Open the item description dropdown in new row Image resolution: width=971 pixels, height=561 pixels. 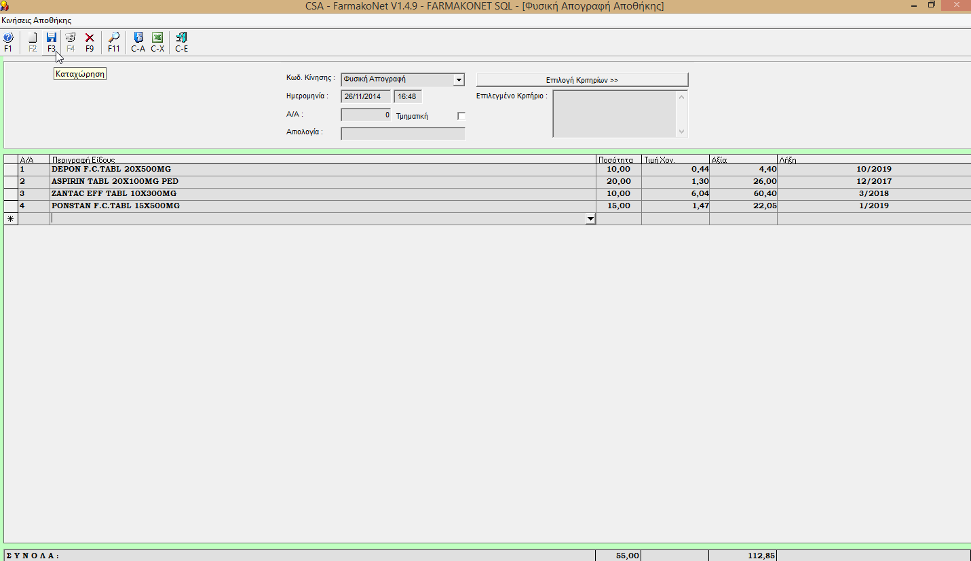click(590, 219)
